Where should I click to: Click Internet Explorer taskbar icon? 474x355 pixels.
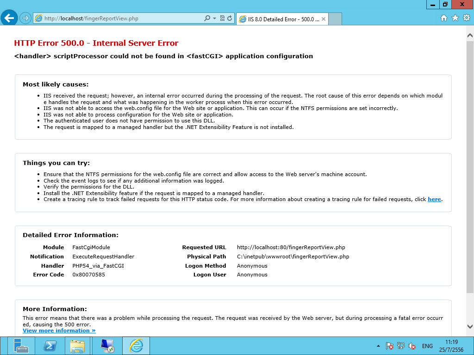136,346
